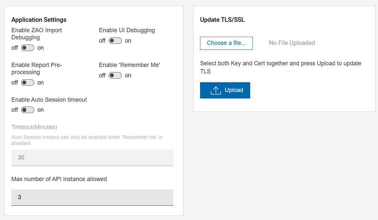378x220 pixels.
Task: Click 'on' label of Auto Session timeout
Action: click(x=40, y=110)
